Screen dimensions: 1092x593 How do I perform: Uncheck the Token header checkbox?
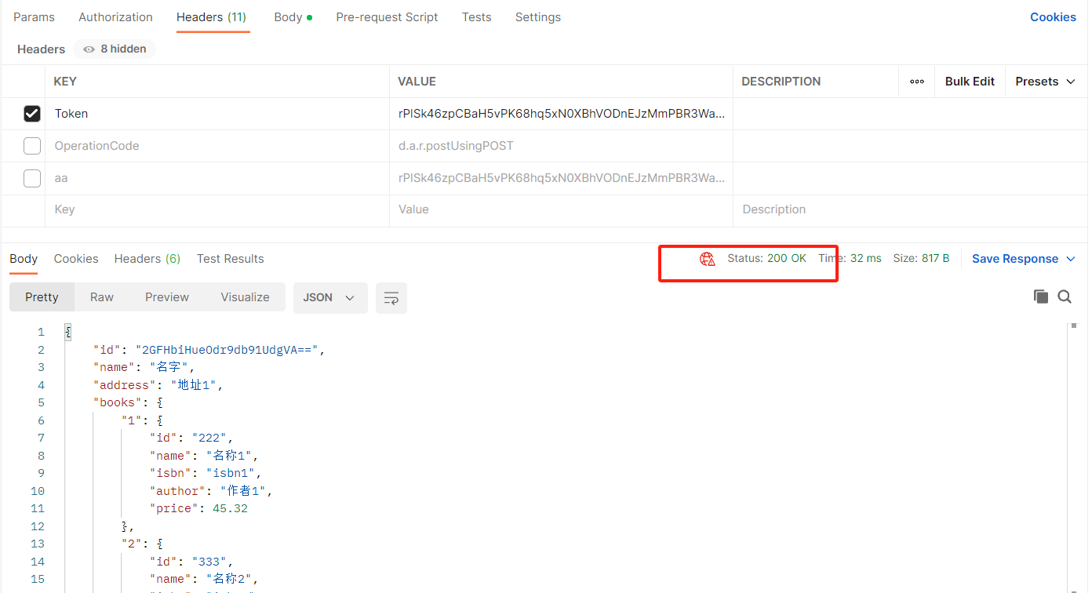[32, 114]
